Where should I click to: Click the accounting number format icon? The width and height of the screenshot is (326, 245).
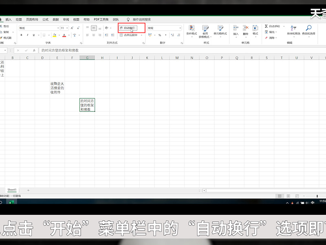[150, 35]
